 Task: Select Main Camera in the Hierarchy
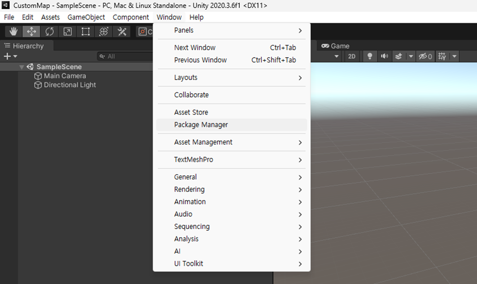65,76
